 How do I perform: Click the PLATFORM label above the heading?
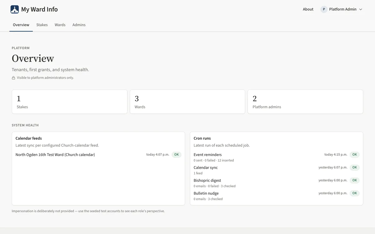pyautogui.click(x=21, y=48)
